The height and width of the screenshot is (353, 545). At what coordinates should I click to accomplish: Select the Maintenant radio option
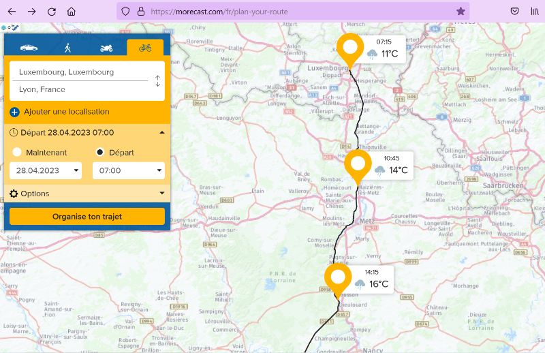coord(17,152)
